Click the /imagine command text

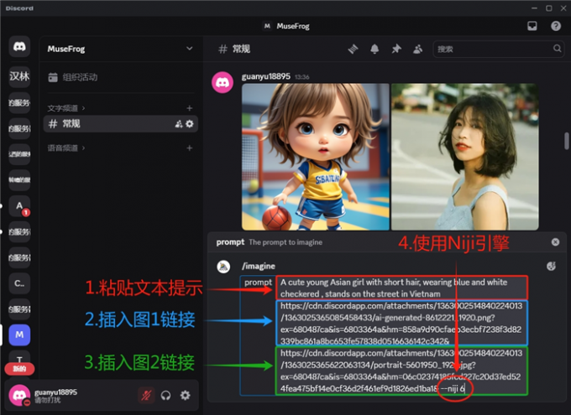259,266
